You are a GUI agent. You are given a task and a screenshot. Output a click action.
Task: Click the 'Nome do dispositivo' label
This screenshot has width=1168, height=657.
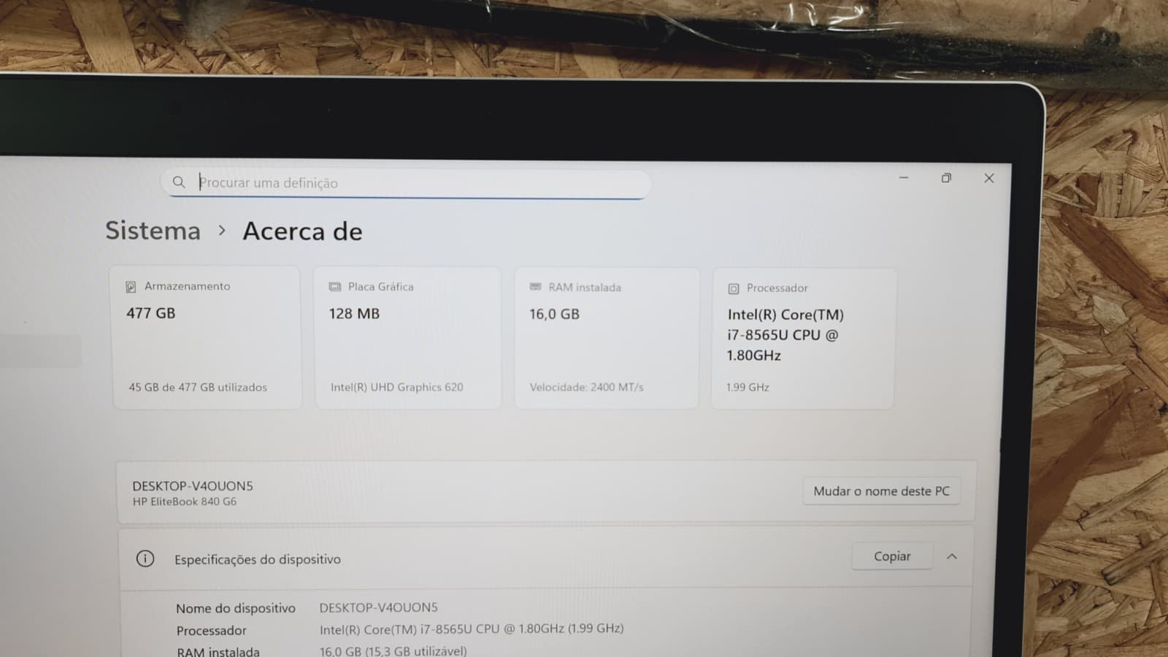tap(236, 608)
